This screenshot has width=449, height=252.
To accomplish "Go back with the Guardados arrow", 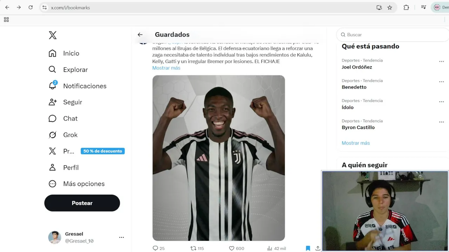I will [x=140, y=34].
